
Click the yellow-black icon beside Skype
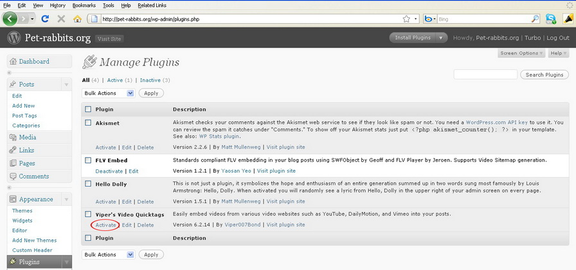(568, 19)
